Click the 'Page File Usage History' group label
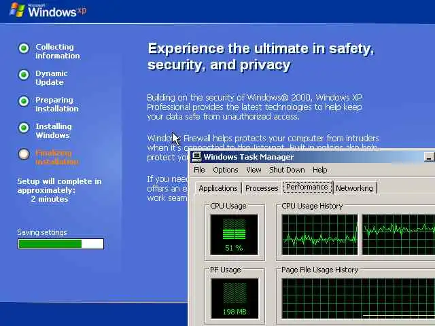This screenshot has height=326, width=435. tap(320, 270)
